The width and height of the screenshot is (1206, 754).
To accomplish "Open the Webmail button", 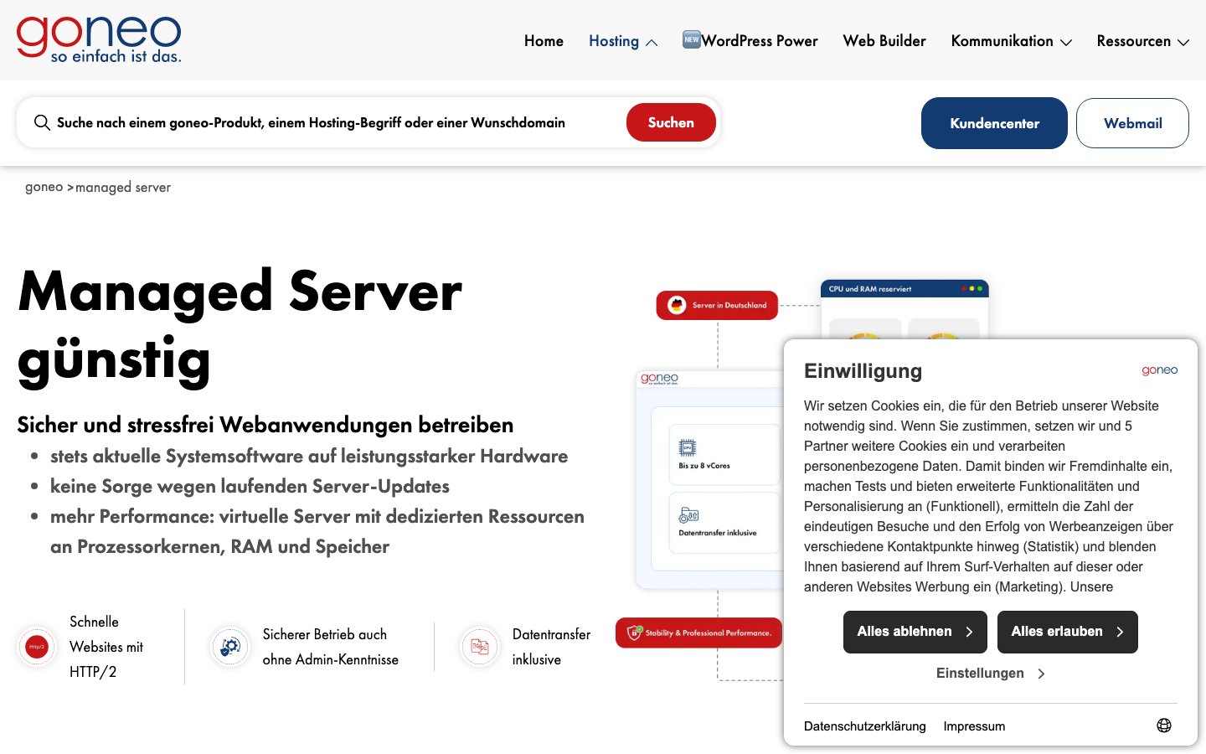I will pos(1132,123).
